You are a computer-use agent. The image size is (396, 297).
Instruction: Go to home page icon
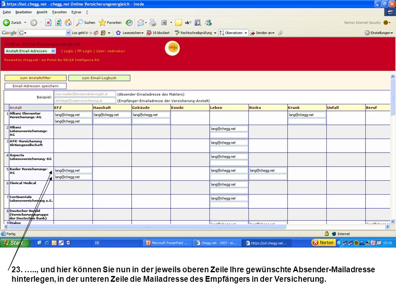(68, 23)
